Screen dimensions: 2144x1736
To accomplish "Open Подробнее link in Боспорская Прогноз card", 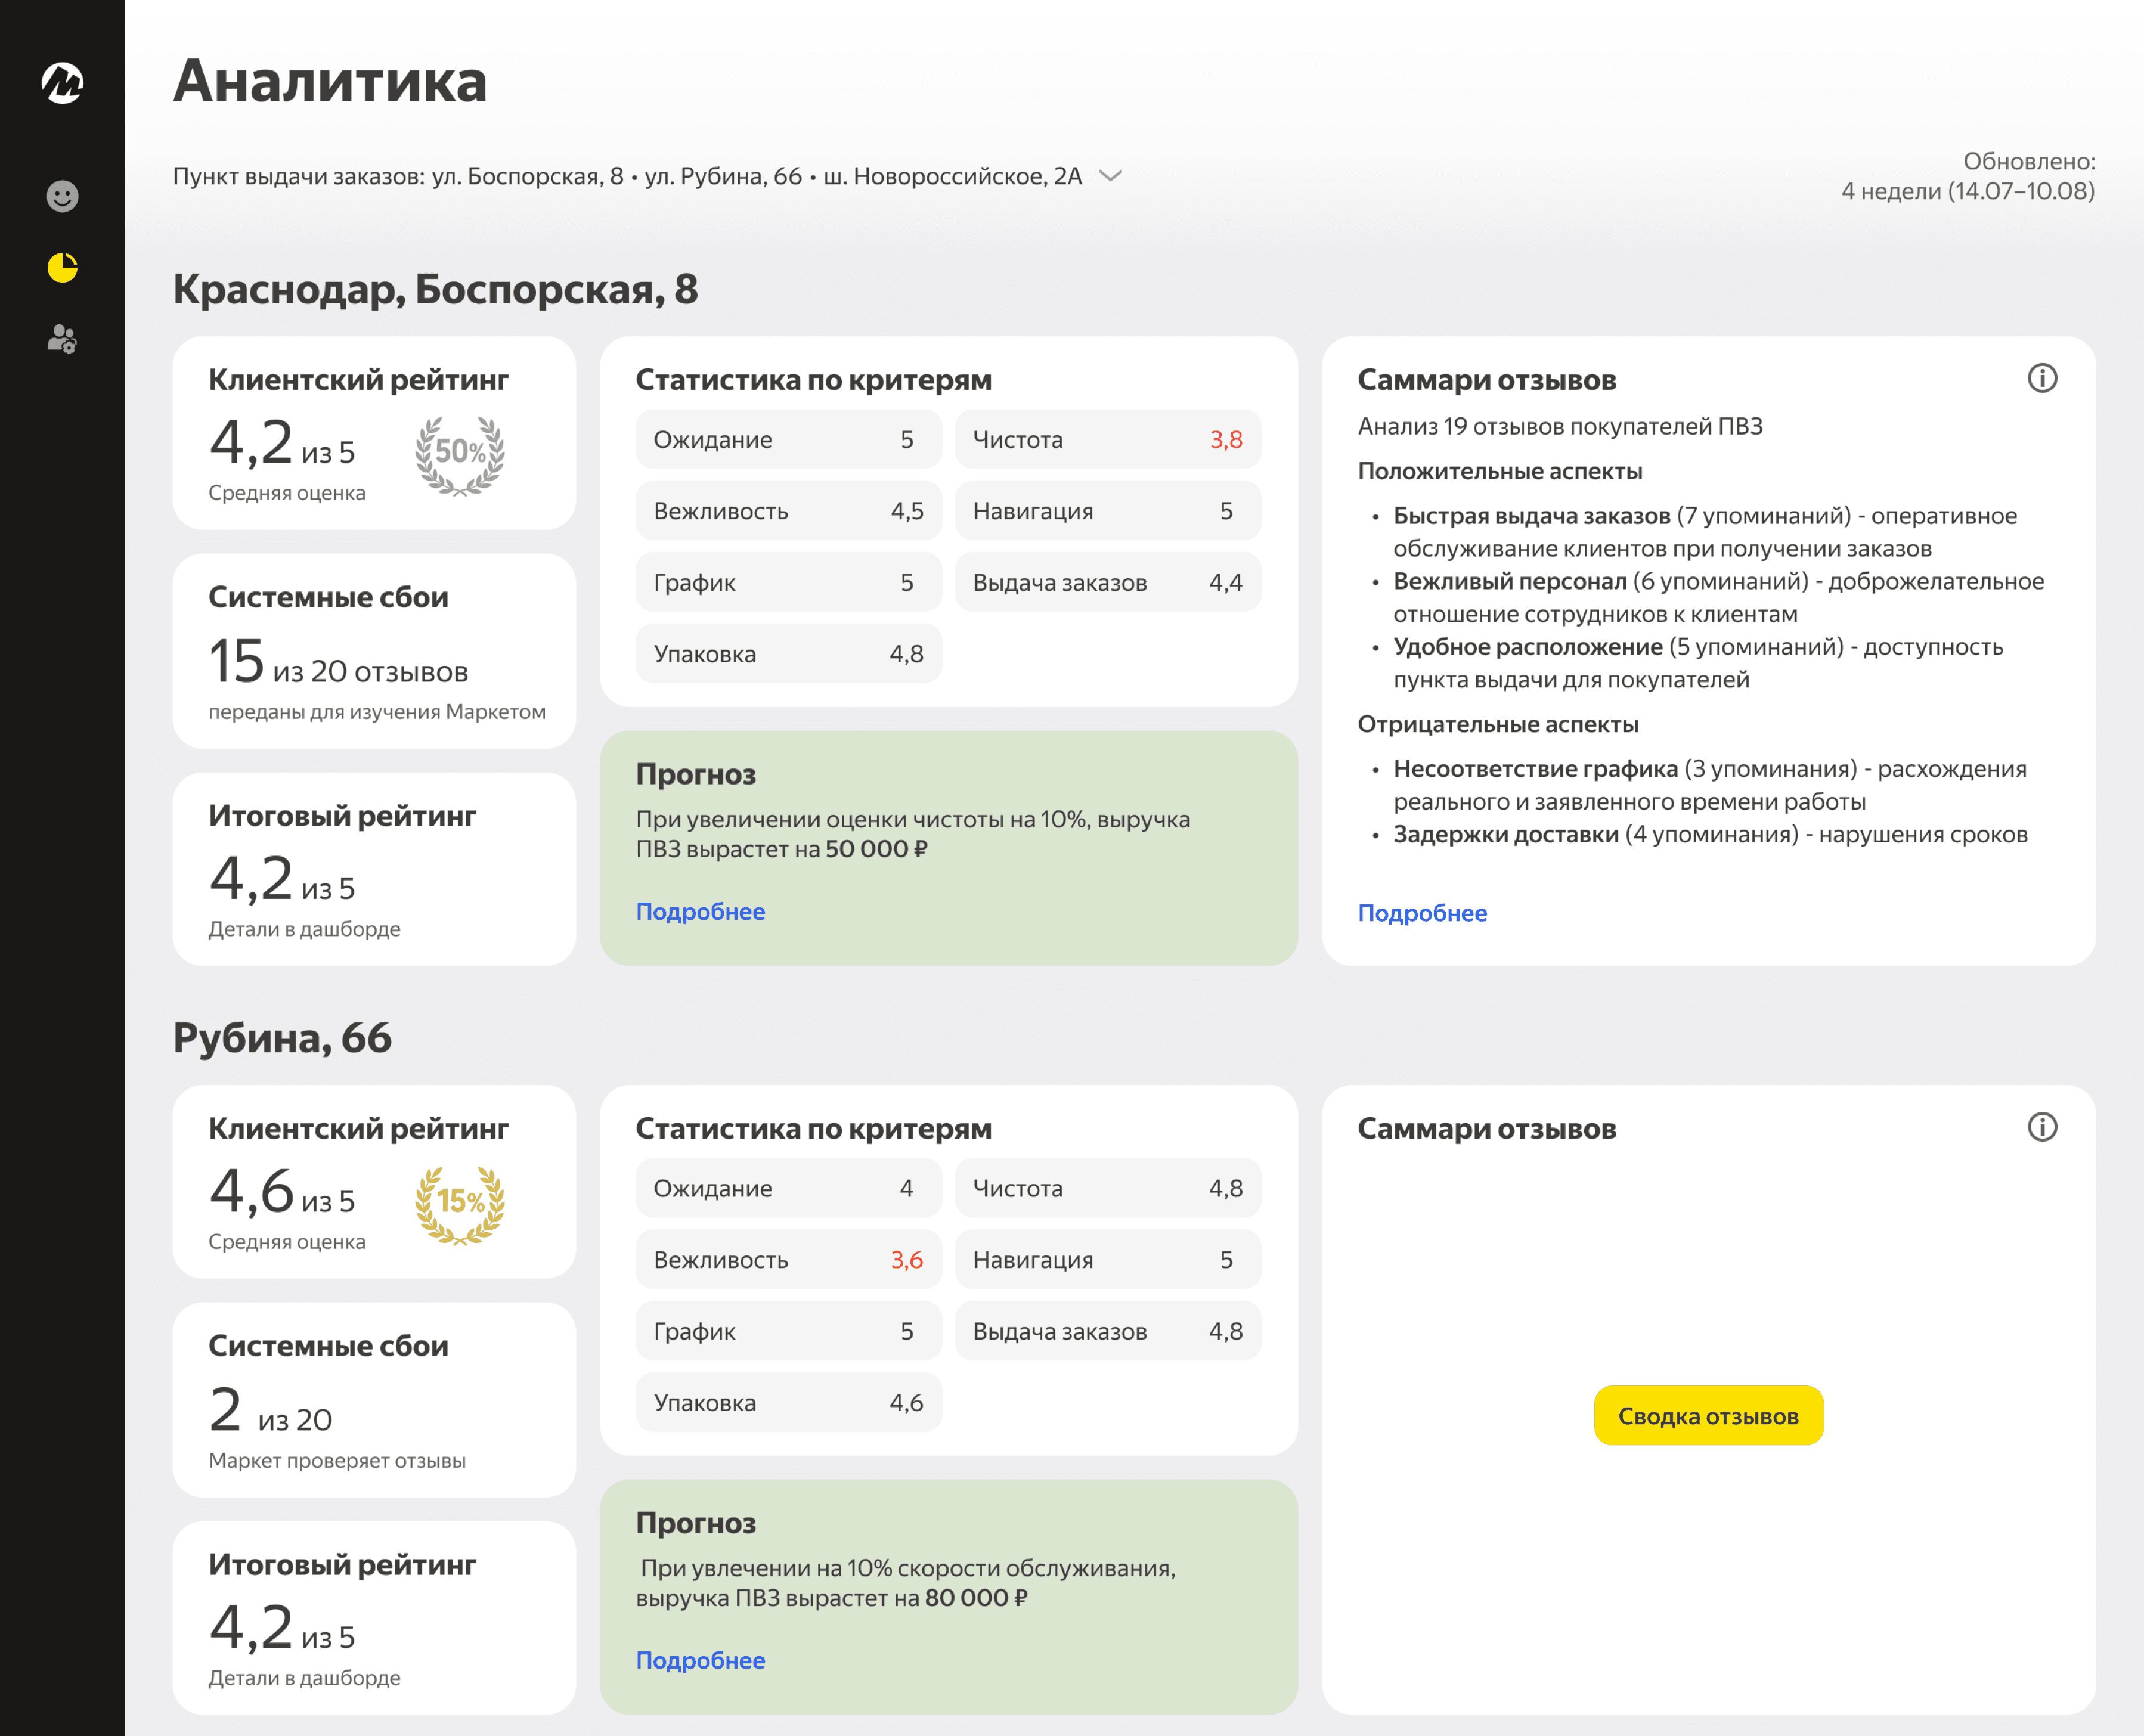I will tap(700, 912).
